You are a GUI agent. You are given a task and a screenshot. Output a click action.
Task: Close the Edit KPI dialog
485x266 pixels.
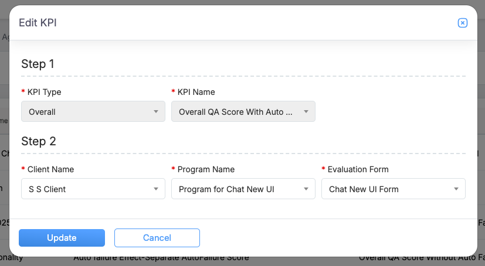462,23
